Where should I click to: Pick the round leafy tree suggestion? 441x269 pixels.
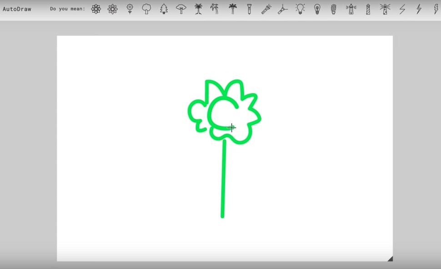(x=146, y=9)
